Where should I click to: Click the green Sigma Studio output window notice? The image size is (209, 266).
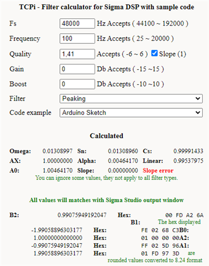coord(107,200)
